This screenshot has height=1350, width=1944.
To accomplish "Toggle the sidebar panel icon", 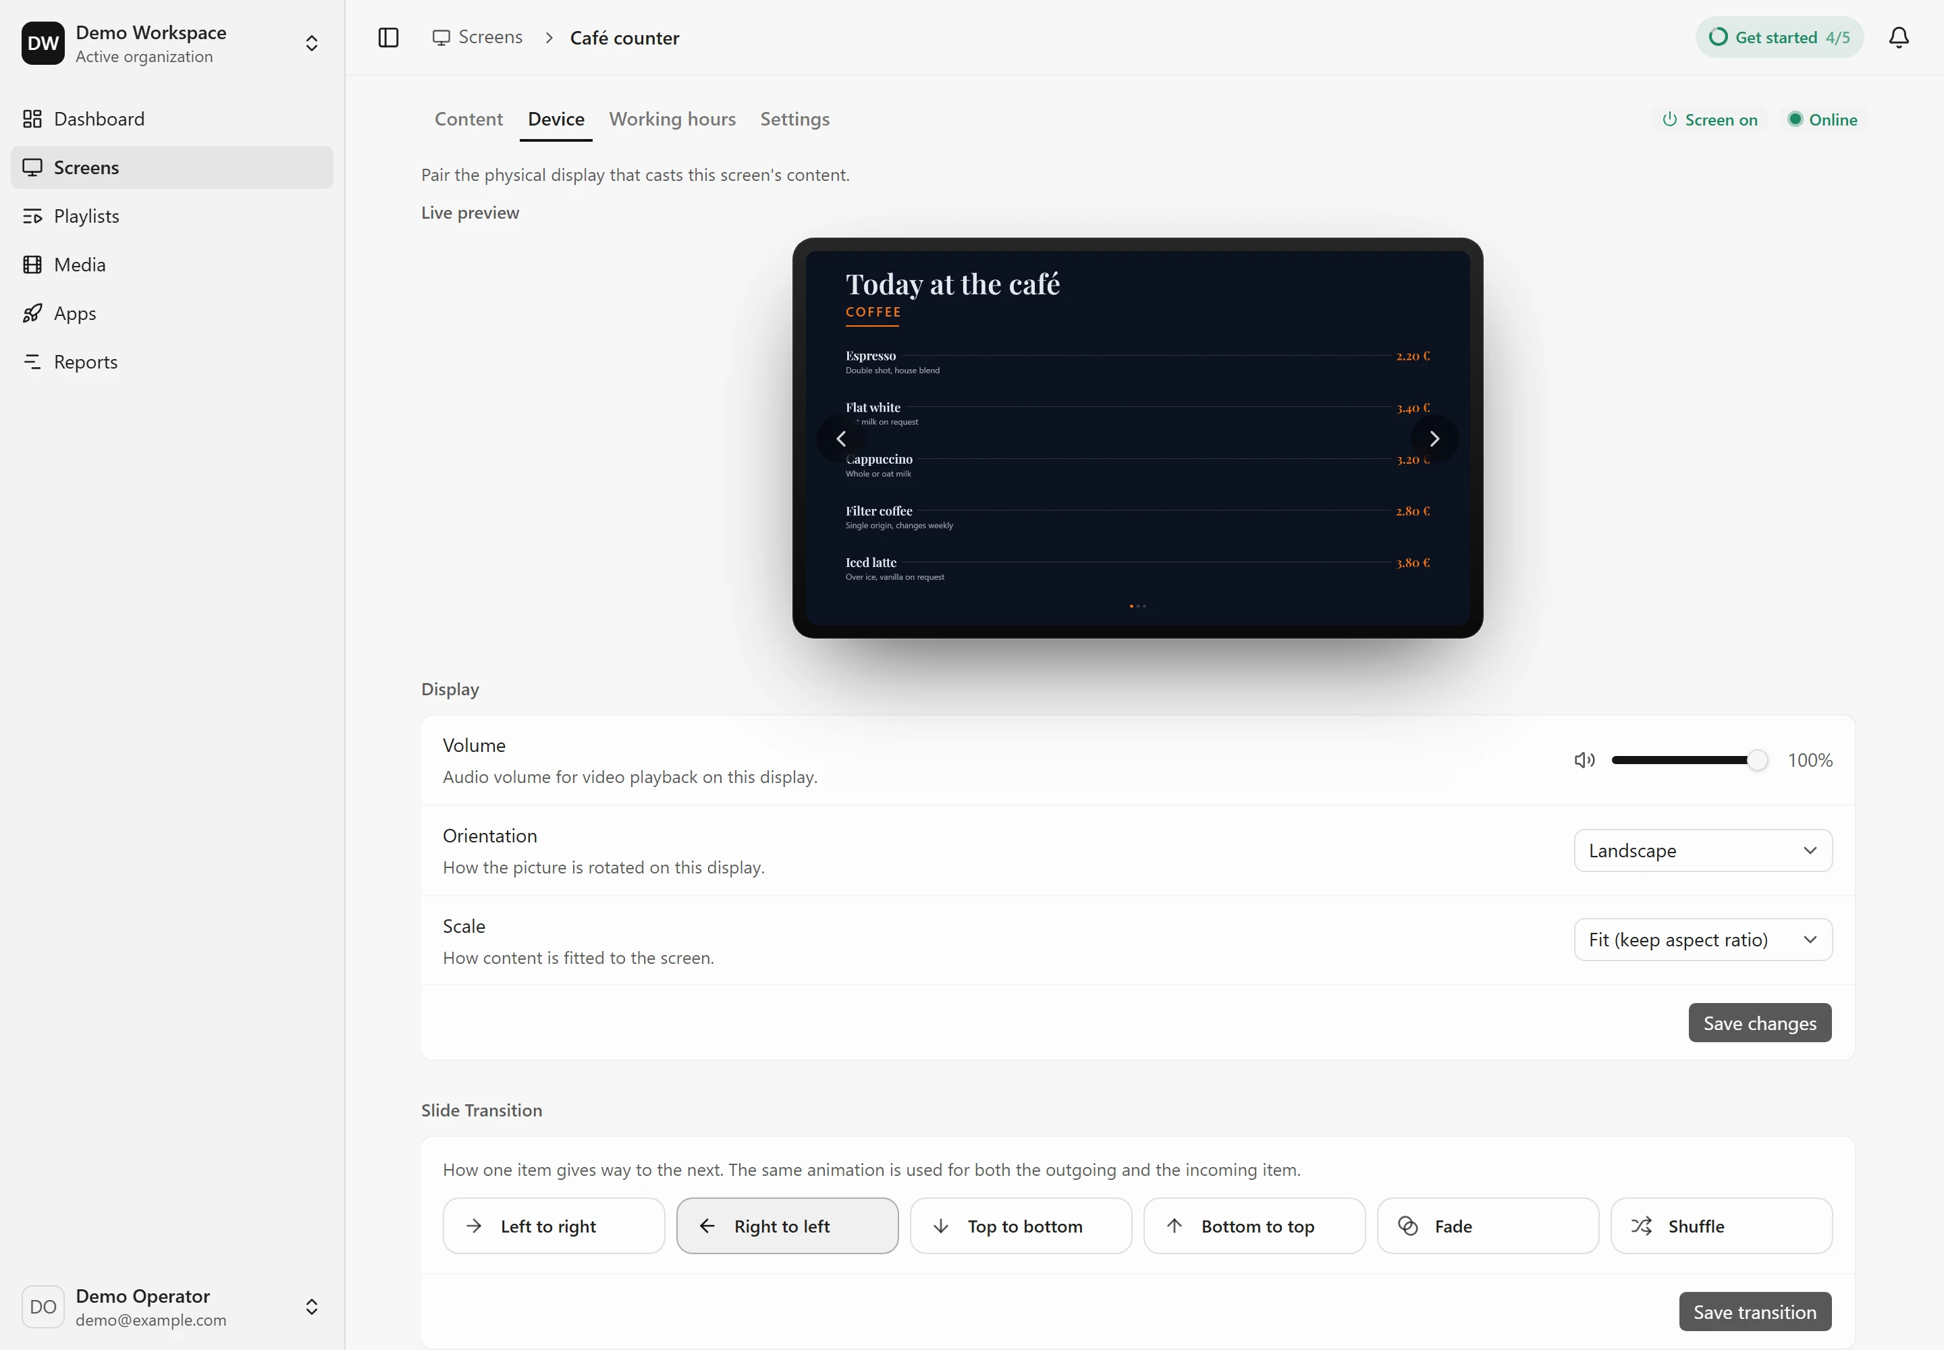I will (x=388, y=37).
